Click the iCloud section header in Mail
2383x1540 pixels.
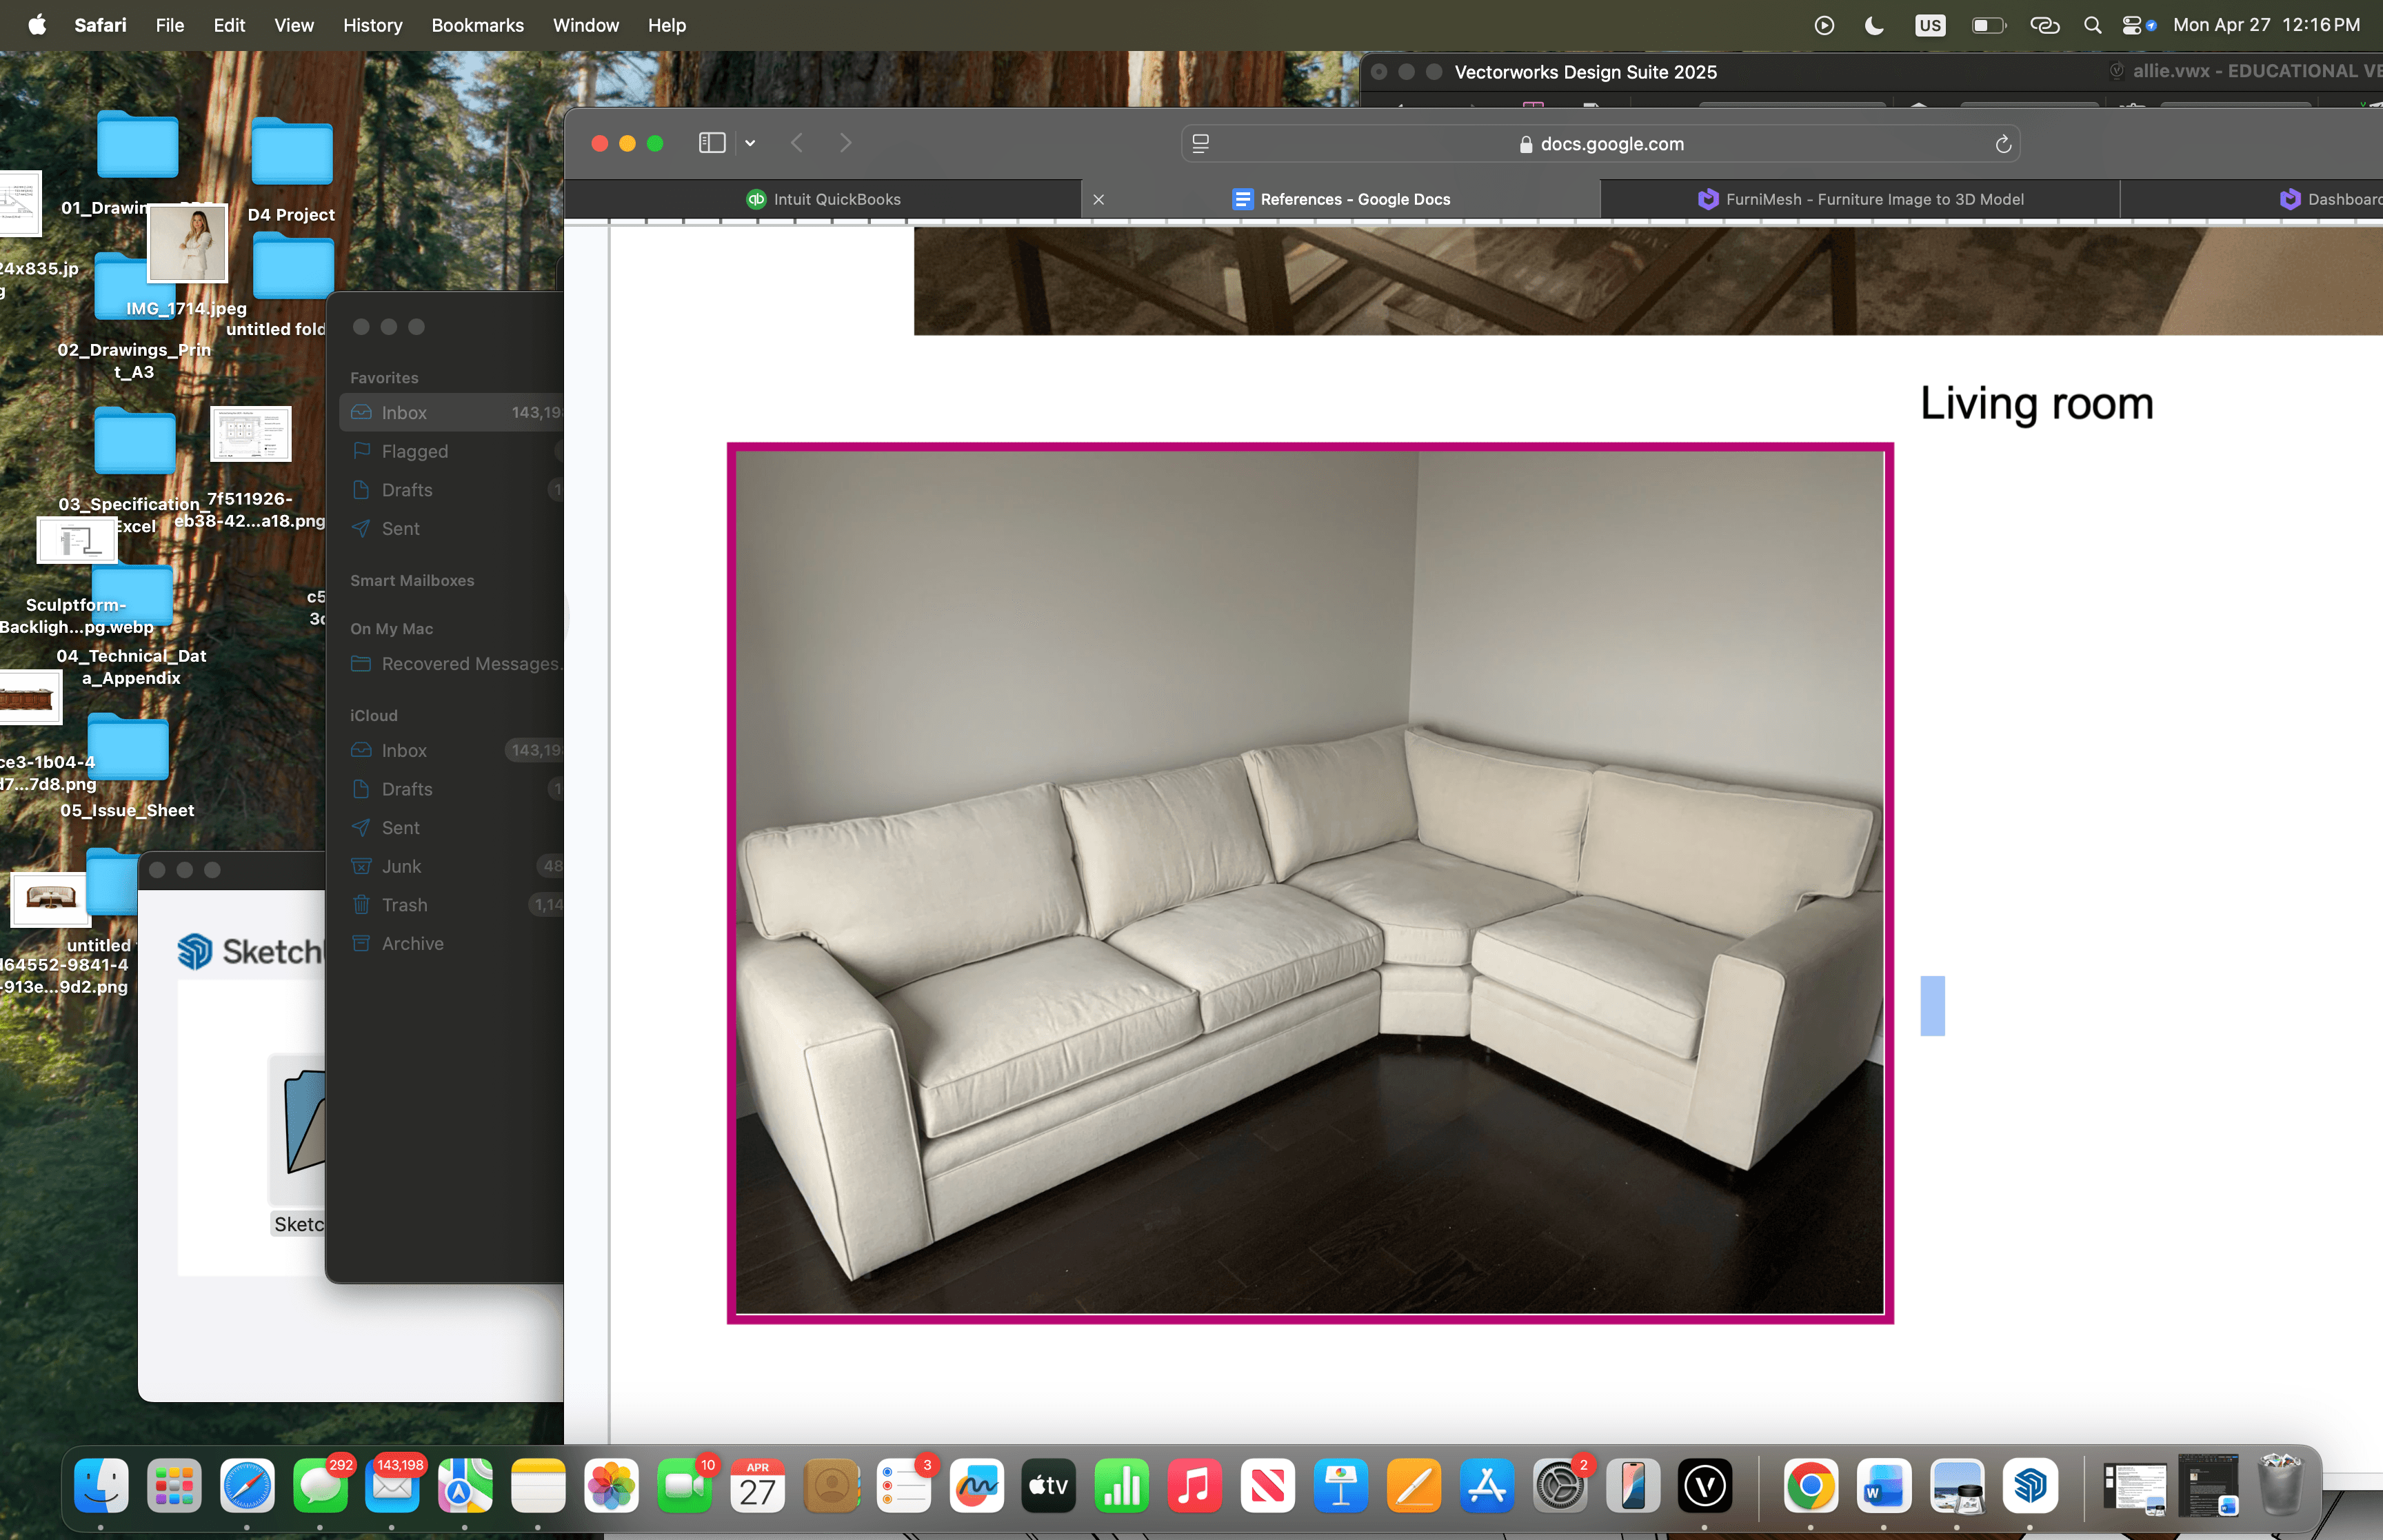(373, 715)
